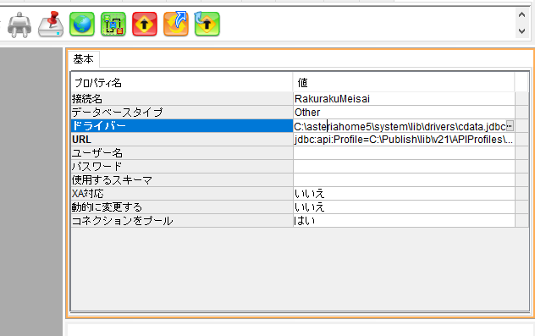Click the orange icon with blue arrow
The height and width of the screenshot is (336, 535).
[176, 24]
